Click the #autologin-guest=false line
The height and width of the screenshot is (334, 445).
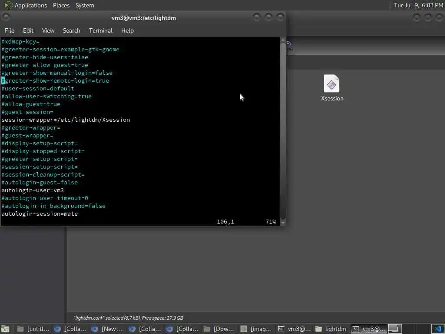coord(40,183)
